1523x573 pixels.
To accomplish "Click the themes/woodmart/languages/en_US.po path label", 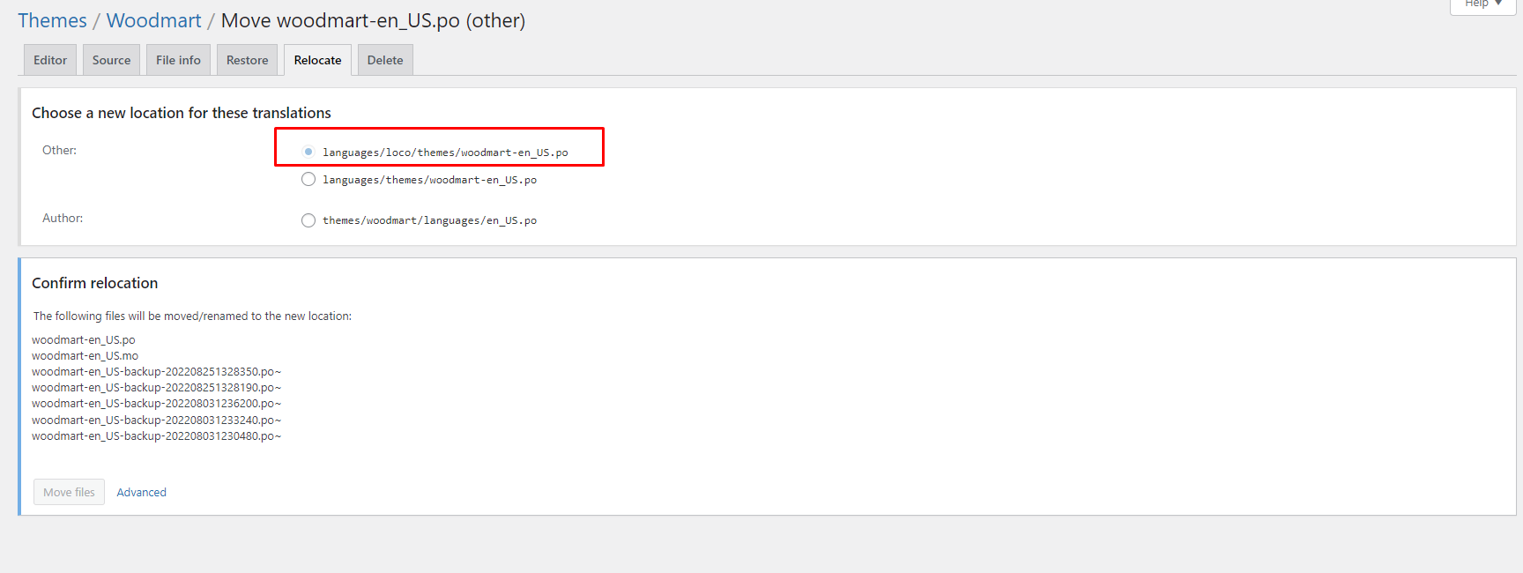I will (x=429, y=220).
